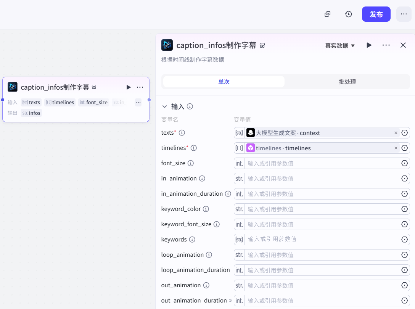Click info icon beside in_animation_duration
415x309 pixels.
228,194
